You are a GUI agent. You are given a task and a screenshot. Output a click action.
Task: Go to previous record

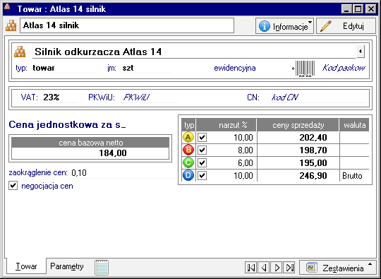coord(264,268)
